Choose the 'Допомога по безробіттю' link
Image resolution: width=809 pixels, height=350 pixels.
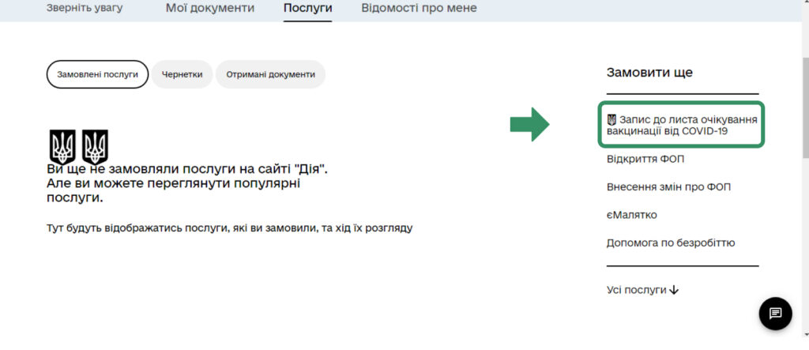(670, 243)
